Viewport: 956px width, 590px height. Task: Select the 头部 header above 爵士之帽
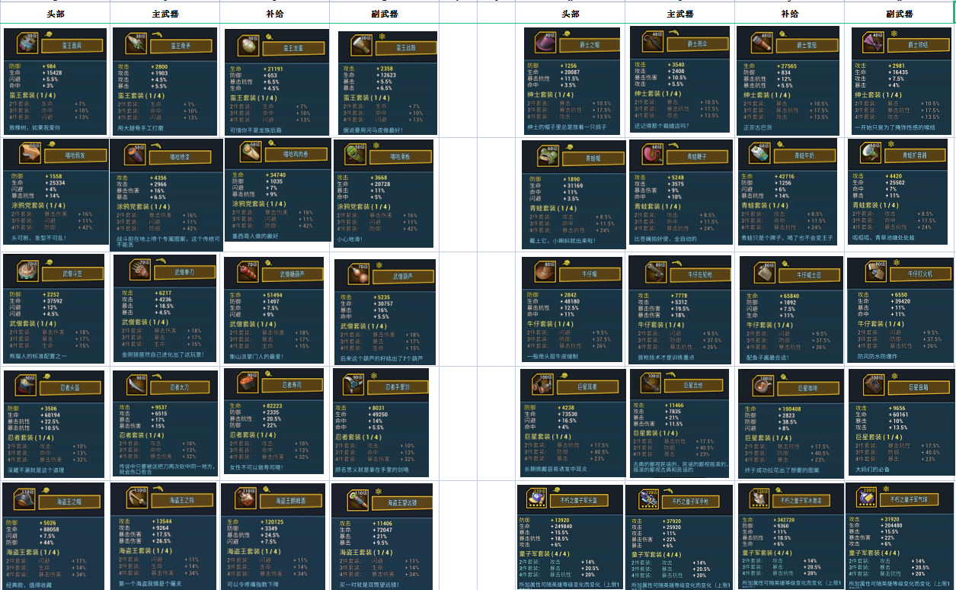click(x=570, y=14)
